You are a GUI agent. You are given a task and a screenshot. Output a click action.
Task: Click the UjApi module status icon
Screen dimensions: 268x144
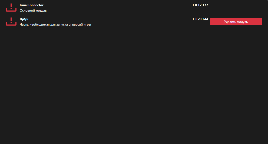pos(11,21)
